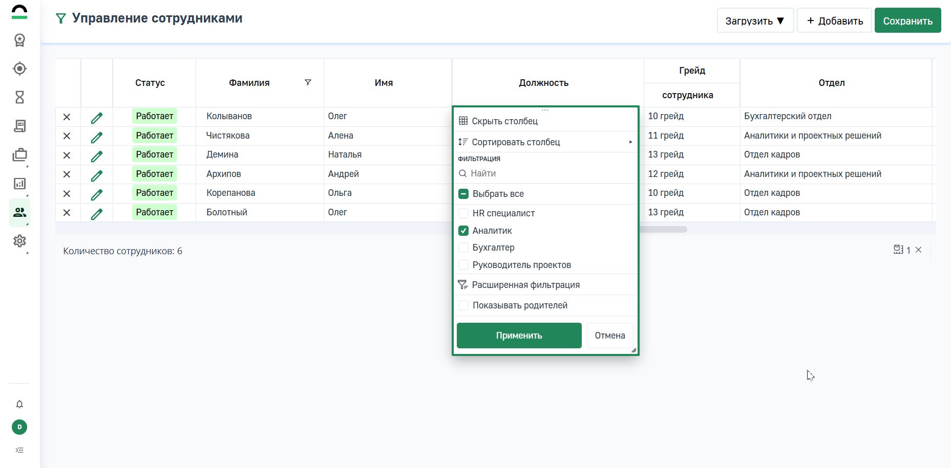
Task: Open settings gear in left sidebar
Action: point(19,241)
